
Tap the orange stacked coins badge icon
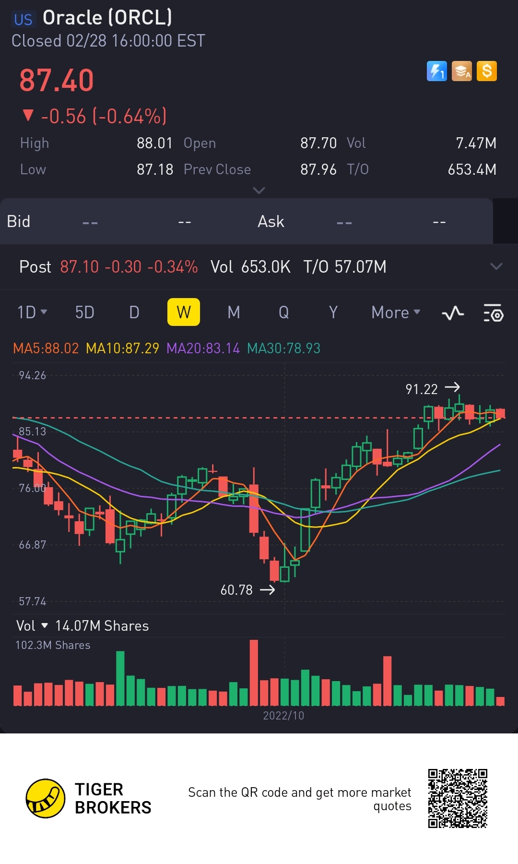(x=462, y=72)
